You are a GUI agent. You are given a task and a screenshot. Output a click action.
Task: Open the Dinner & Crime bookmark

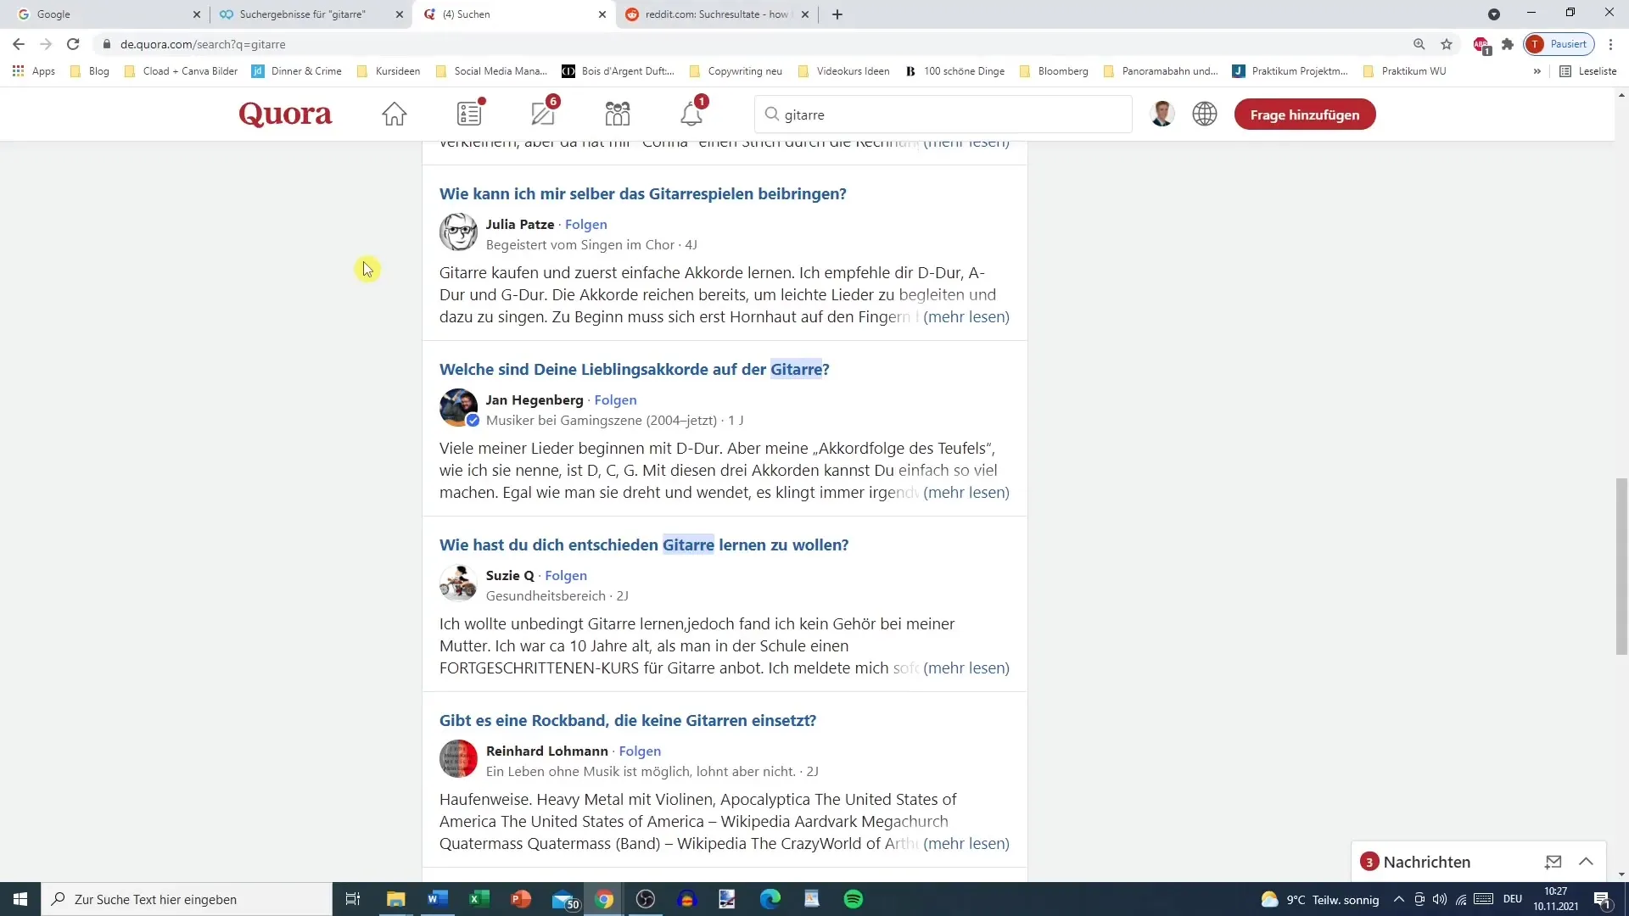tap(297, 71)
